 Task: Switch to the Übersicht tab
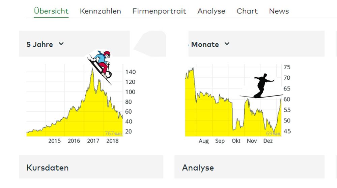coord(51,11)
